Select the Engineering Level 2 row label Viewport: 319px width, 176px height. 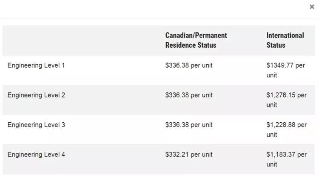tap(36, 95)
